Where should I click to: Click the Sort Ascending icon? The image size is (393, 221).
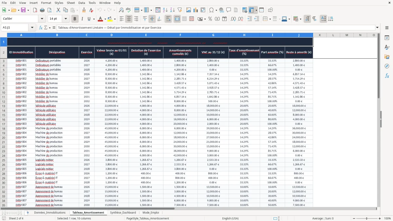165,10
